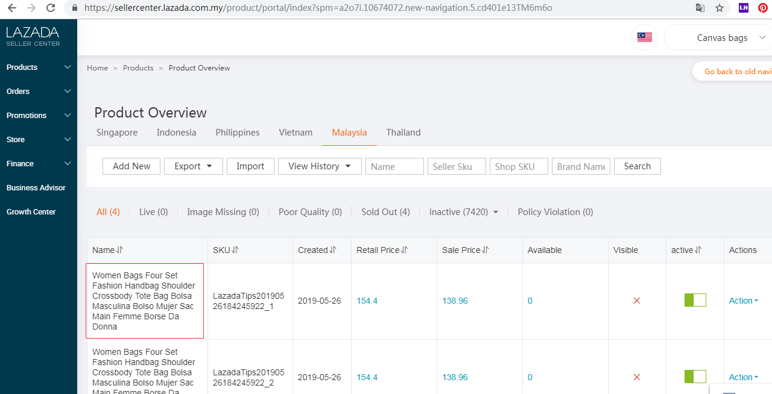Click the Add New button
772x394 pixels.
(x=131, y=166)
